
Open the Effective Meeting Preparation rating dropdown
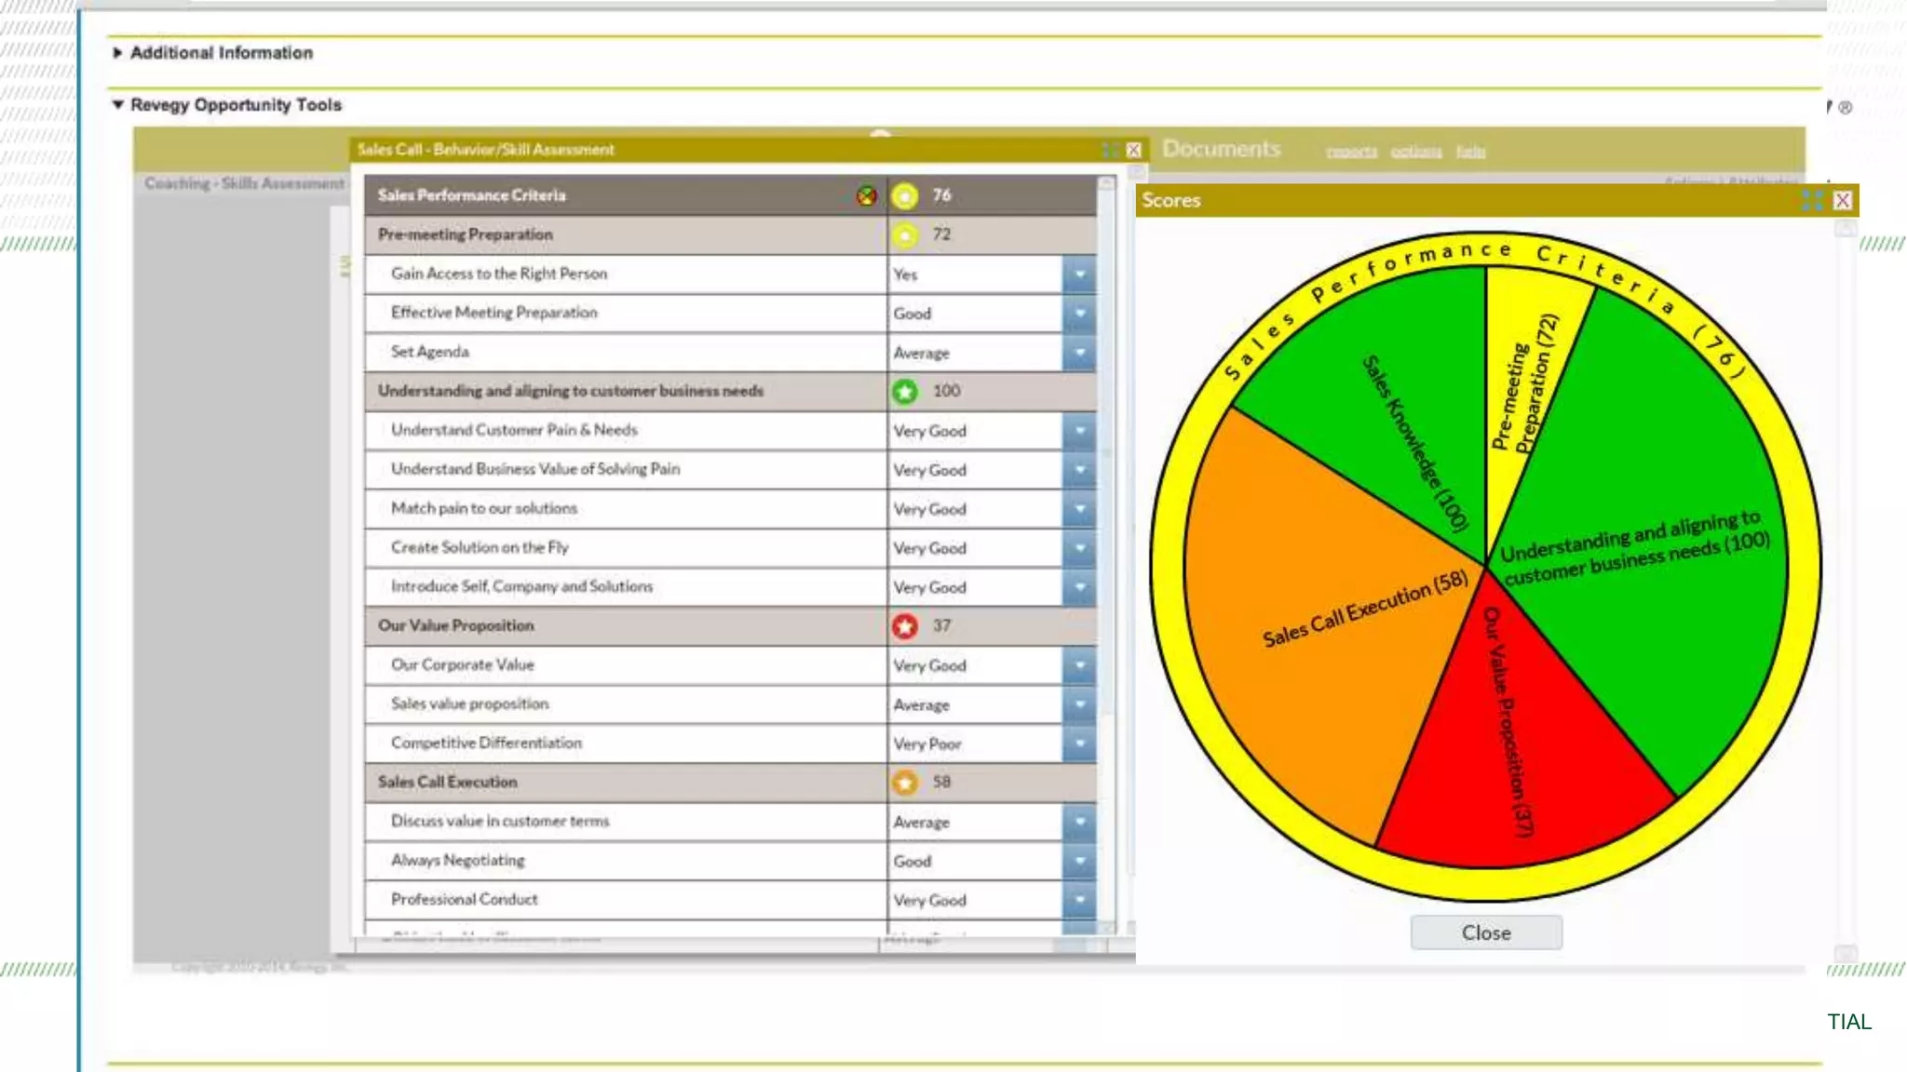tap(1079, 314)
